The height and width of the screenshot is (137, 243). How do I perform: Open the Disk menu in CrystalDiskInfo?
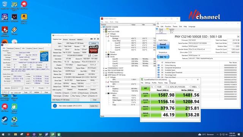(x=180, y=27)
